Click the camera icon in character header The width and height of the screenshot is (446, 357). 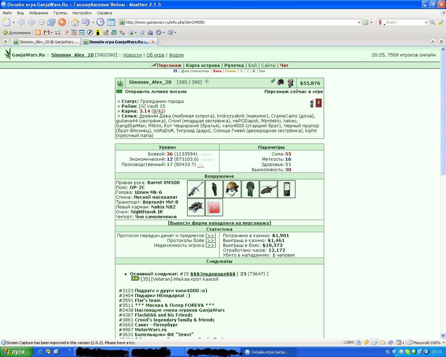pyautogui.click(x=281, y=82)
